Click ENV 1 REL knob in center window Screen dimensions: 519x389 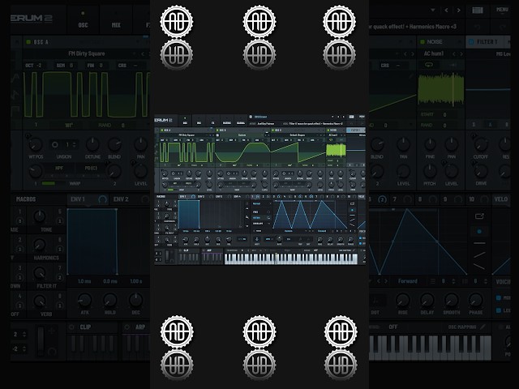(229, 239)
